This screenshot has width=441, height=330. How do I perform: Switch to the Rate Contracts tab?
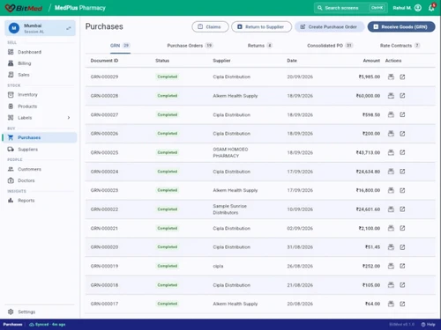pyautogui.click(x=400, y=46)
